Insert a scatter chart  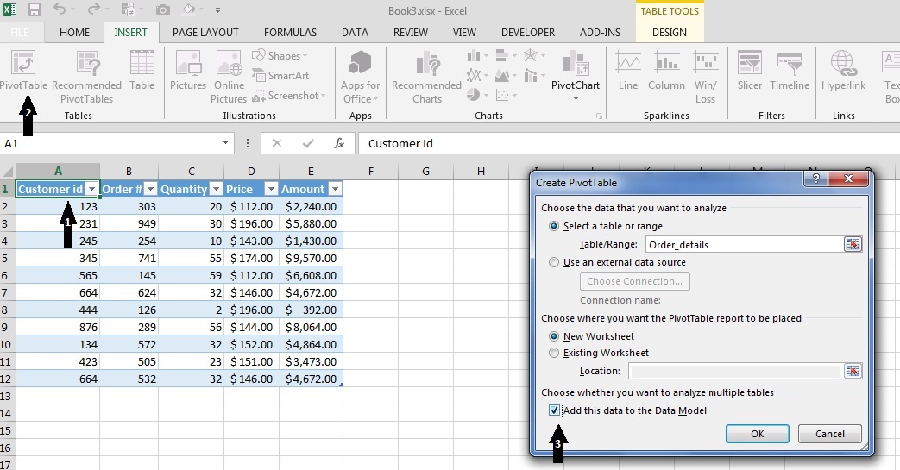click(505, 95)
